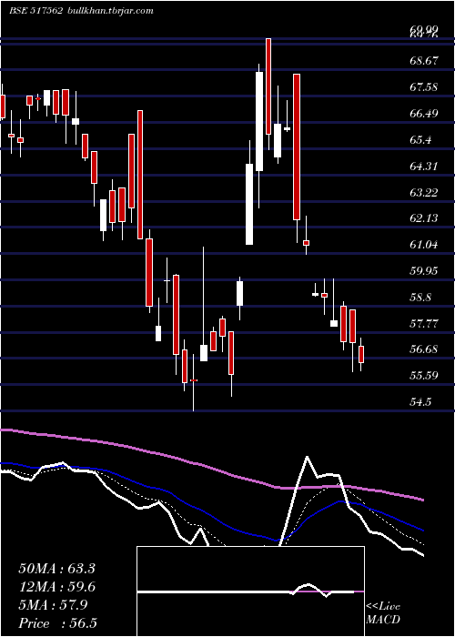Click the <<Live MACD label

[383, 612]
